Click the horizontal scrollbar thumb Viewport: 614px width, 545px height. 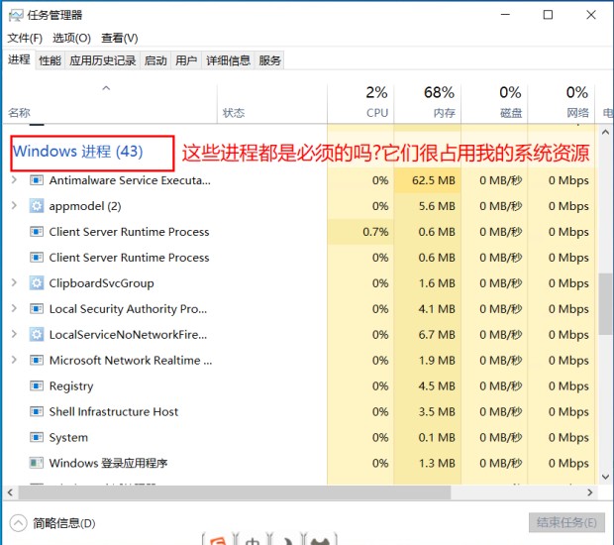[x=235, y=492]
